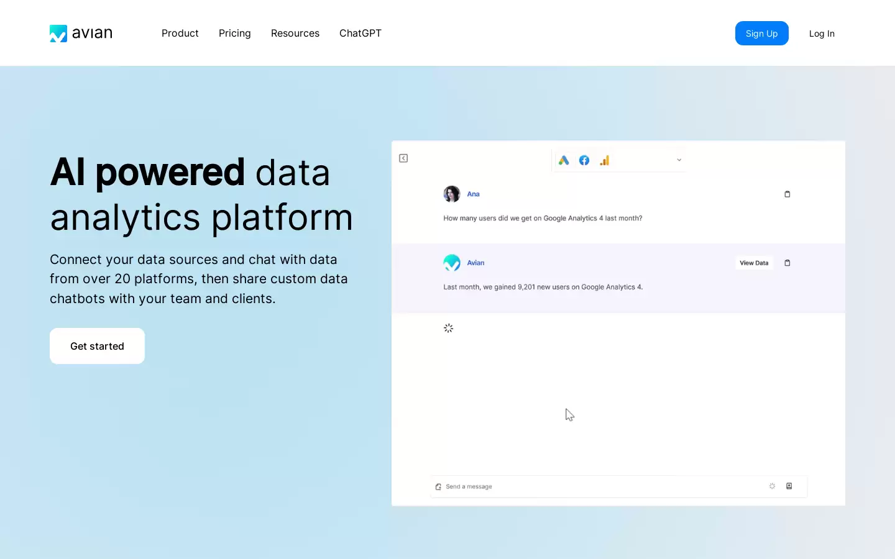Select the Google Ads source icon
Screen dimensions: 895x559
pos(564,160)
